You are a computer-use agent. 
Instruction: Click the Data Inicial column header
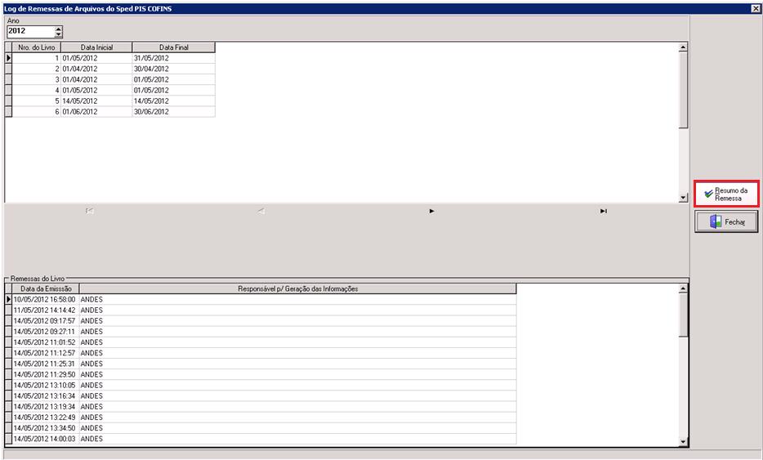[x=96, y=47]
